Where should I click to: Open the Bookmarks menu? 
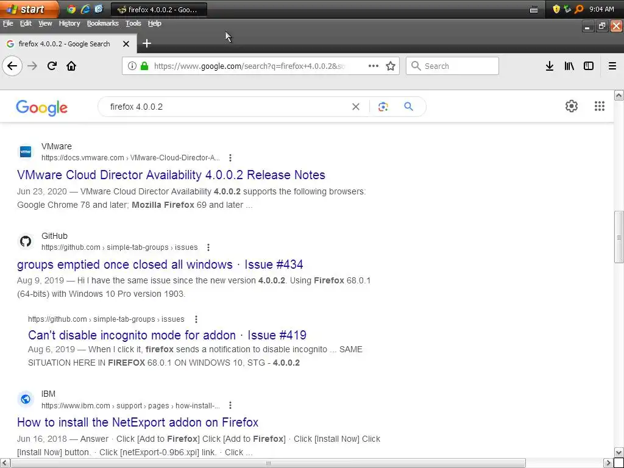pos(102,23)
